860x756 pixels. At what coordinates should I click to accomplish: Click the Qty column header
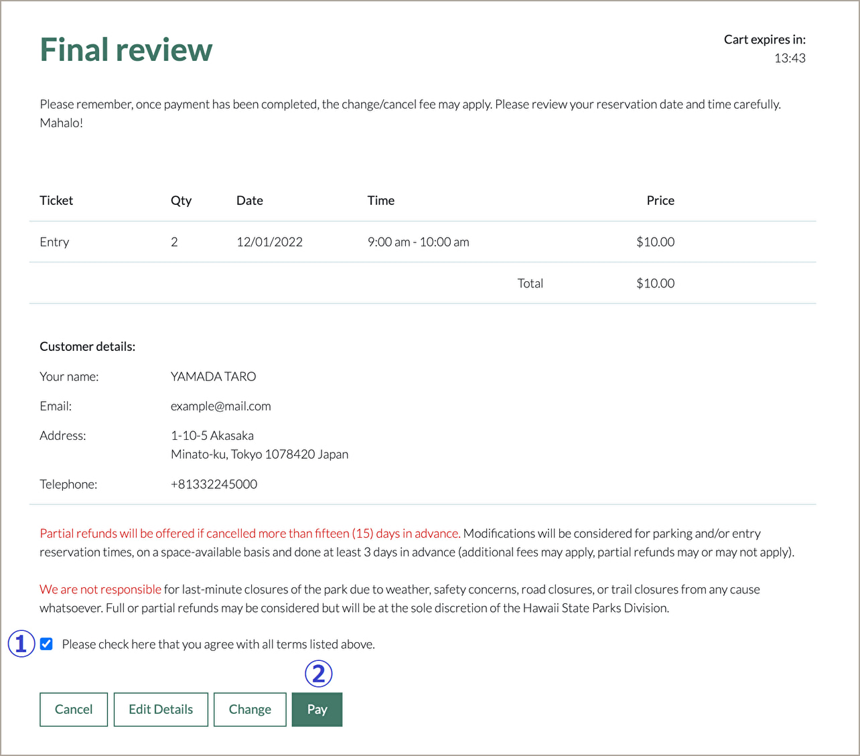coord(181,200)
